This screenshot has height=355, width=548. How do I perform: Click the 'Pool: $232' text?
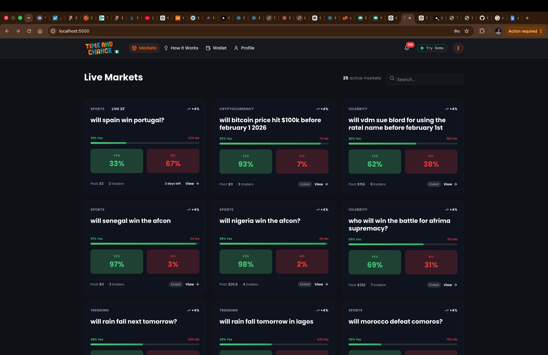click(x=357, y=285)
